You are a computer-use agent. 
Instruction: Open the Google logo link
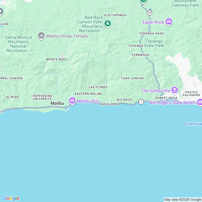point(10,198)
